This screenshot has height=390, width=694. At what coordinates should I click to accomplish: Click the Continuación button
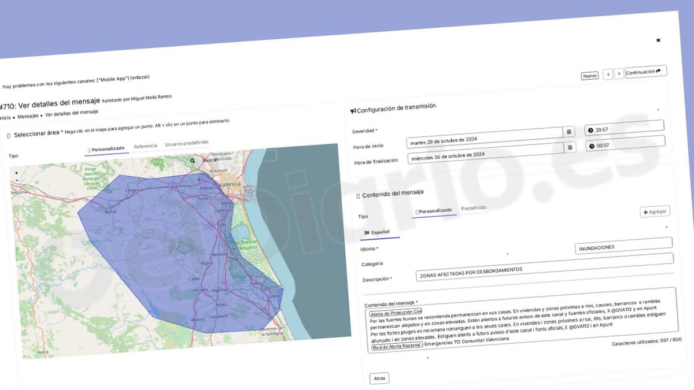pos(645,72)
